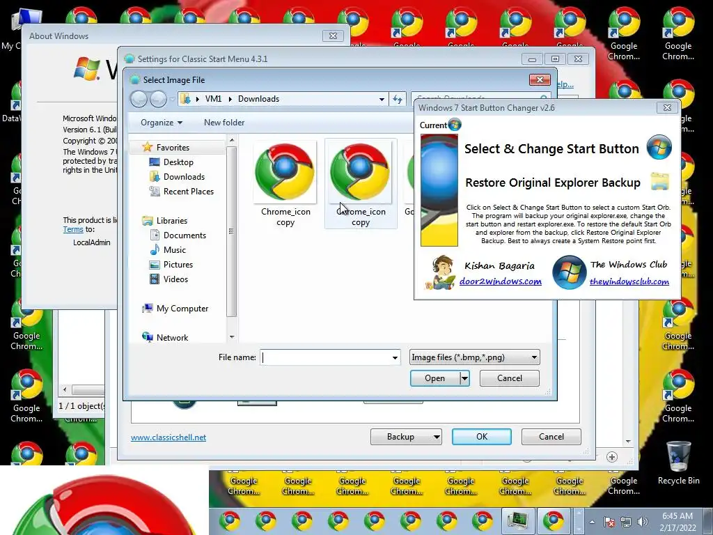Click navigation pane scrollbar up arrow
This screenshot has width=713, height=535.
tap(232, 140)
